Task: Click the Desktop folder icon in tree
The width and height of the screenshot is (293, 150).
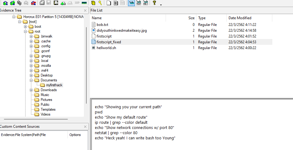Action: (37, 75)
